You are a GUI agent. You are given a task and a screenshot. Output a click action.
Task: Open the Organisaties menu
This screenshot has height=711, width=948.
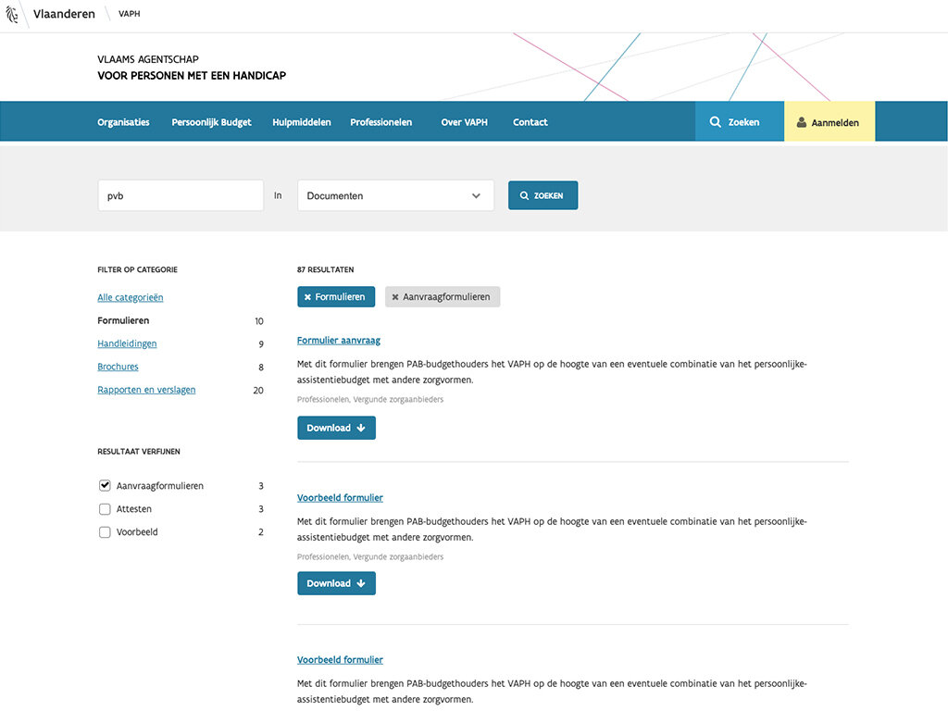pos(123,122)
